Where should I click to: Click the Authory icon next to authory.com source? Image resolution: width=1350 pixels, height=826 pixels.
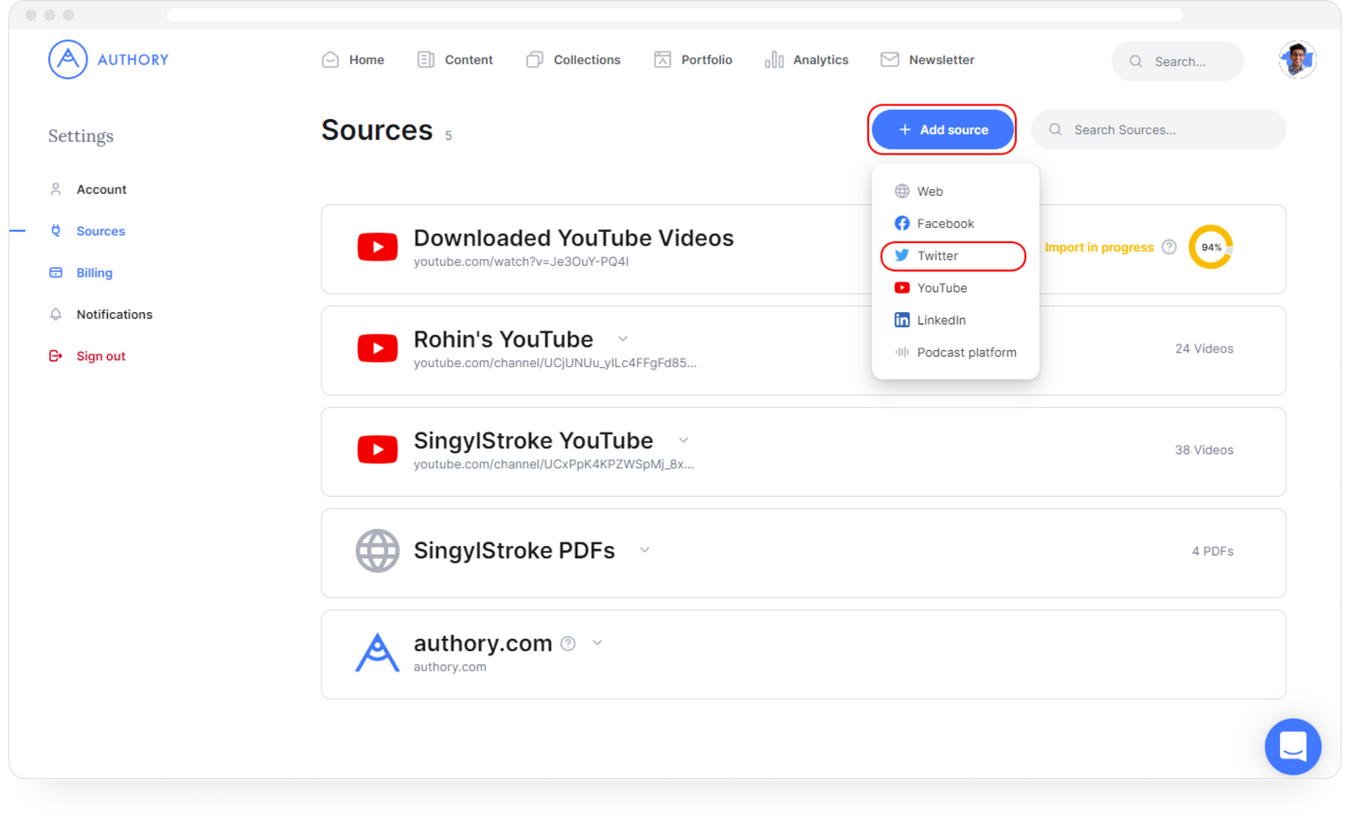pyautogui.click(x=377, y=652)
